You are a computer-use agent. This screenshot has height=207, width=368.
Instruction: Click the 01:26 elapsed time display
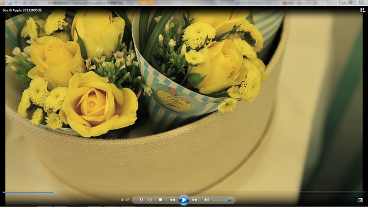point(125,200)
